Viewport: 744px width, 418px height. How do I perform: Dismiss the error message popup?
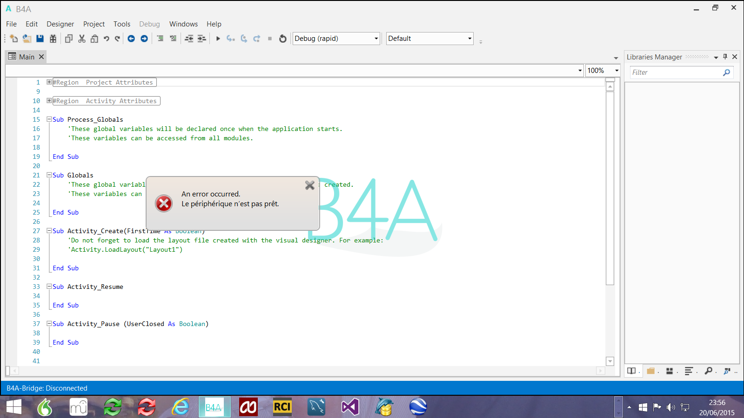pyautogui.click(x=310, y=185)
